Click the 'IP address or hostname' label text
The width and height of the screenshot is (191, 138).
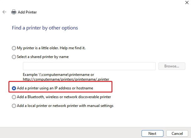[72, 88]
